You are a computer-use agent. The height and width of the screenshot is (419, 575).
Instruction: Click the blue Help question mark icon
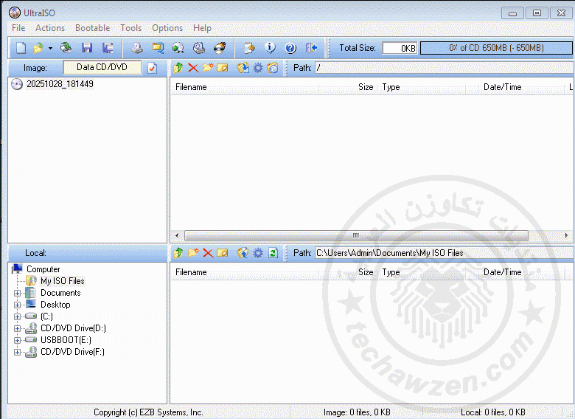(x=290, y=48)
